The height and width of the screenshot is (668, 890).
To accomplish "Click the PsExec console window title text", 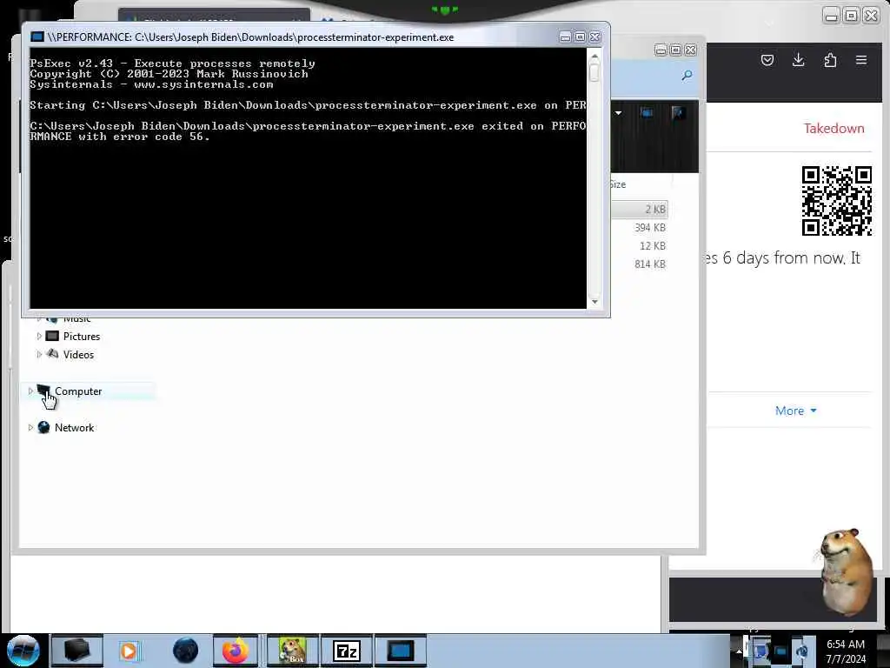I will pos(250,37).
